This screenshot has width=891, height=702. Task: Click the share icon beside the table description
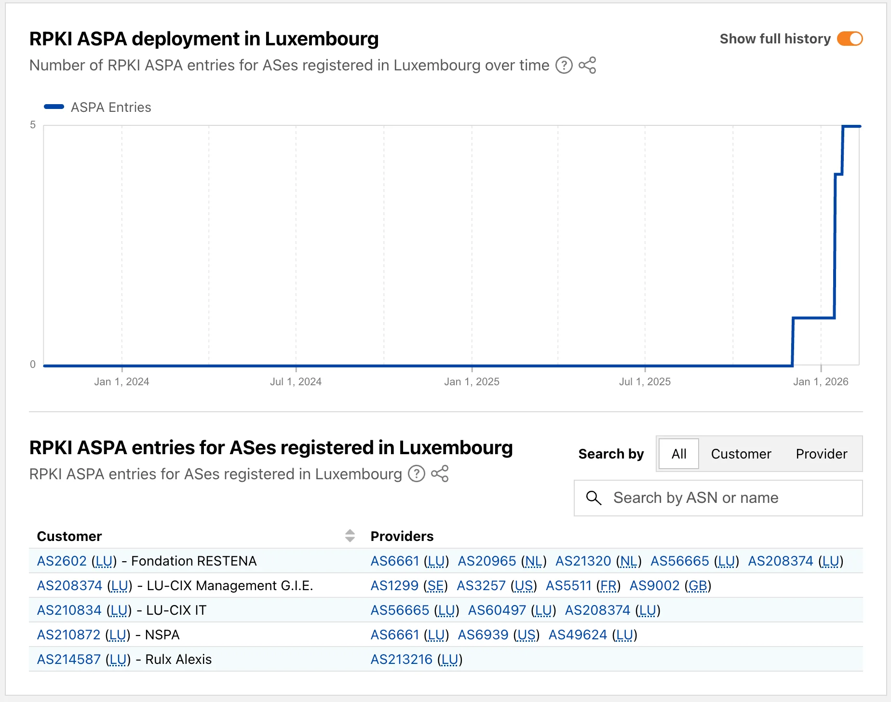tap(440, 474)
